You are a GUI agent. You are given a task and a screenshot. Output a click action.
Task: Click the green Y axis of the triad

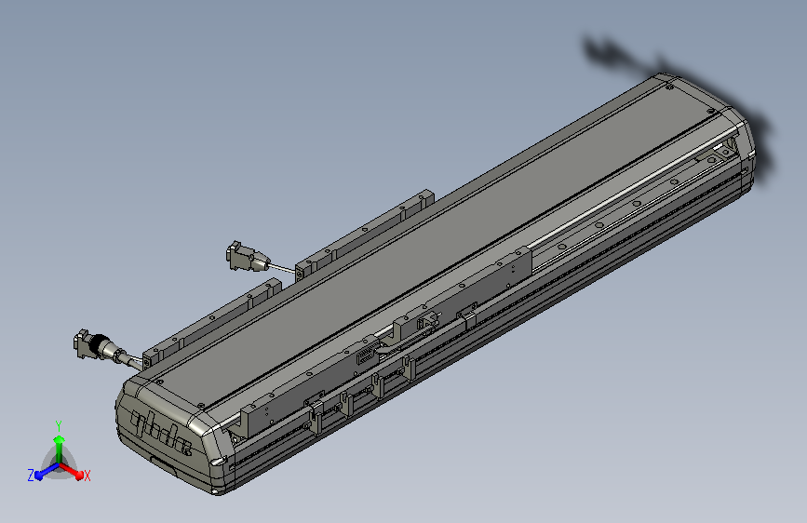(x=60, y=449)
